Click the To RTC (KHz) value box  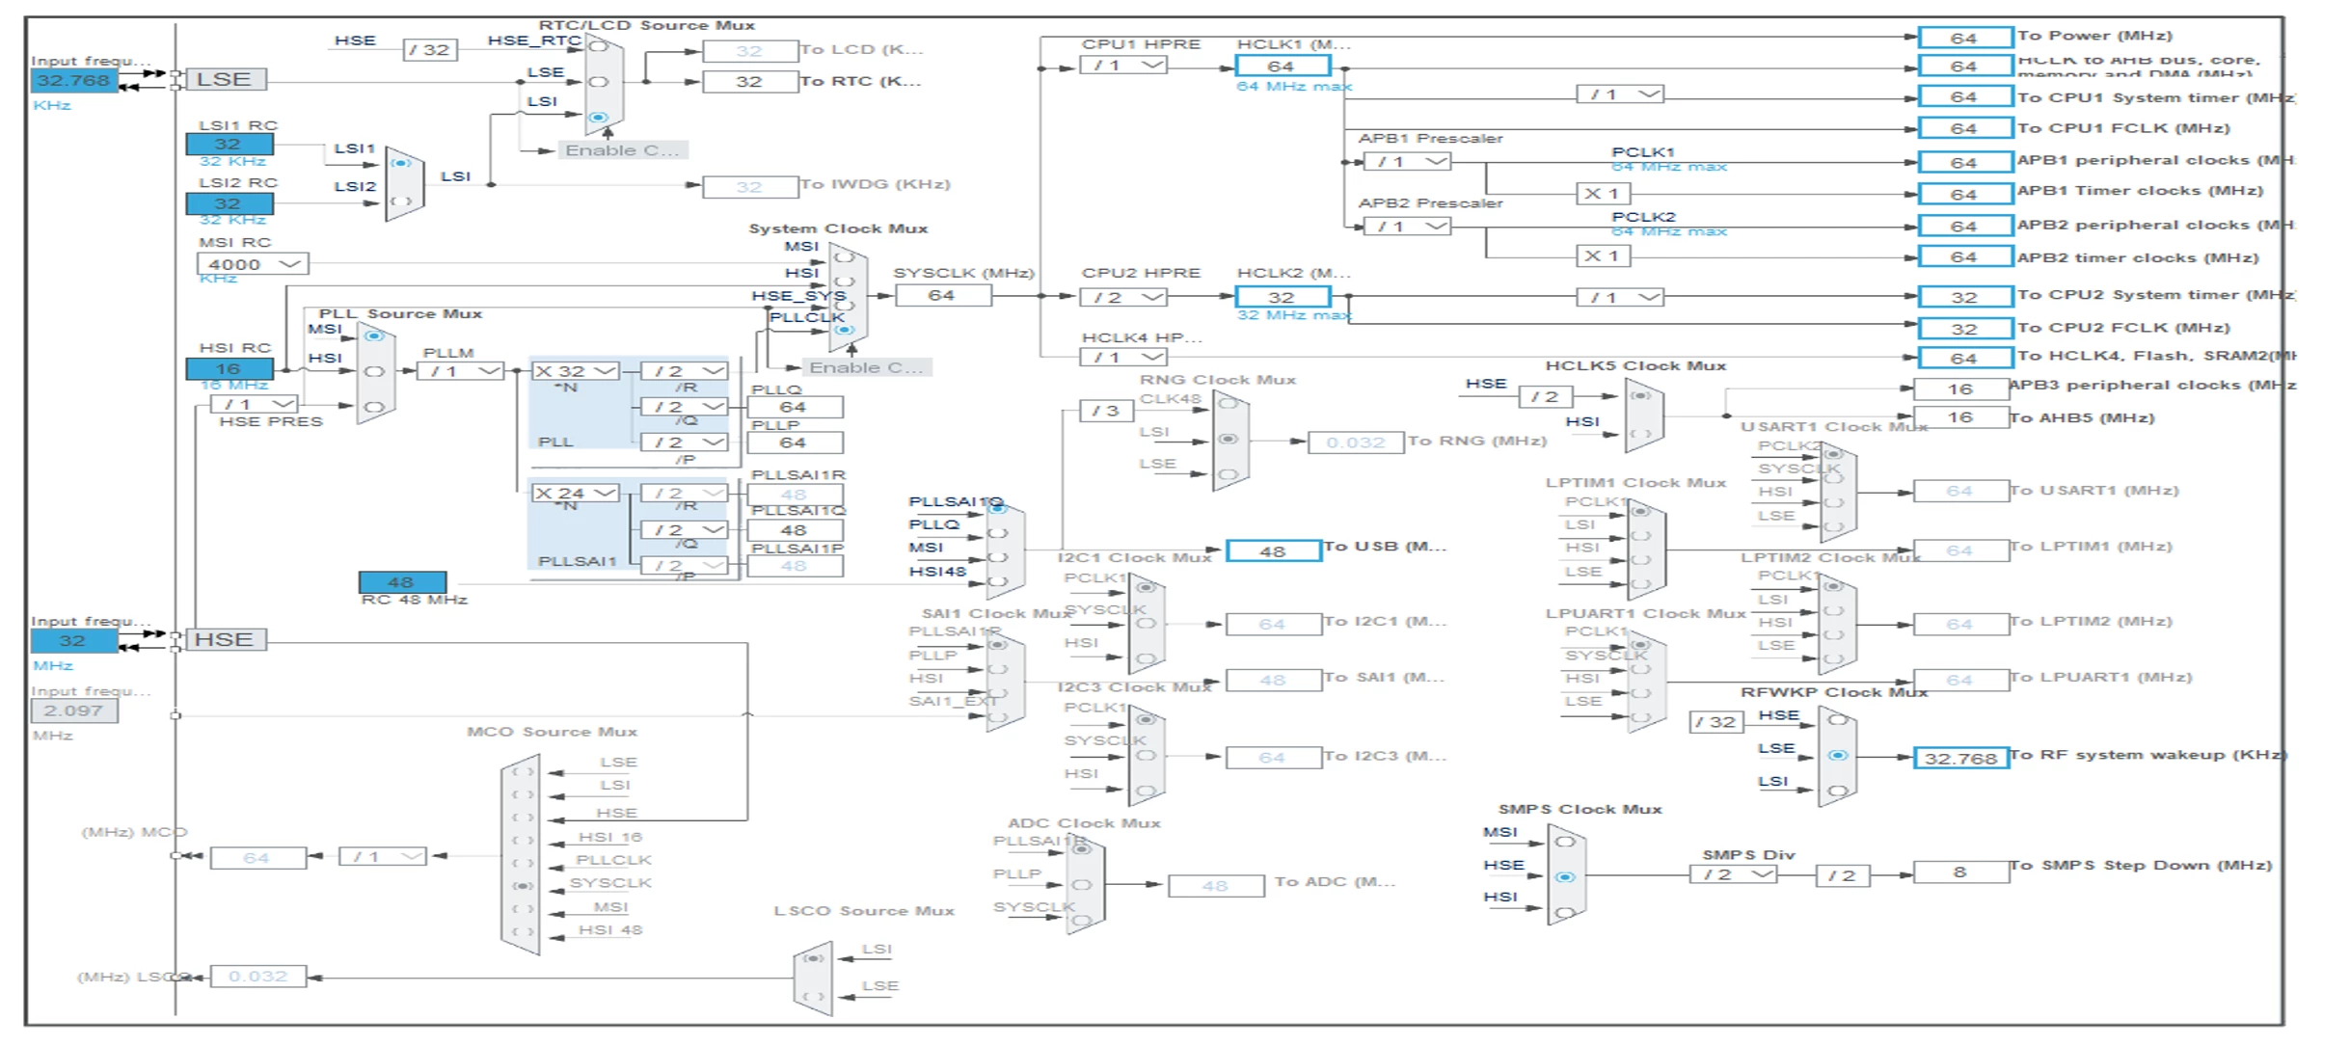pyautogui.click(x=749, y=81)
